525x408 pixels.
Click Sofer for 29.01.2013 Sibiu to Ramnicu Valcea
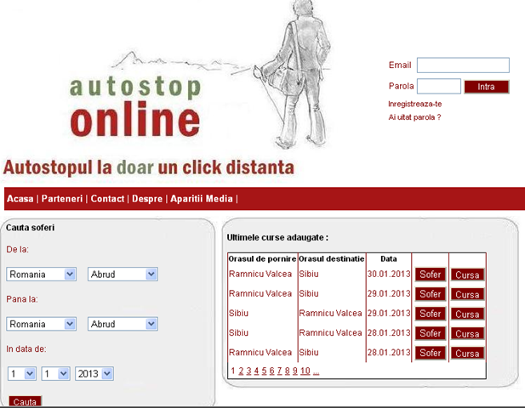point(431,314)
